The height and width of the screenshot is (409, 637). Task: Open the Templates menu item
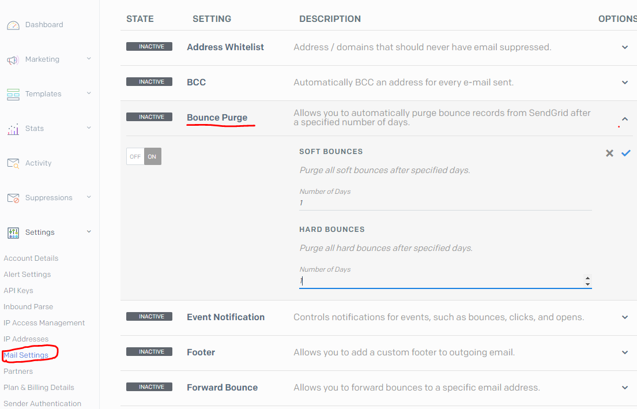click(43, 94)
